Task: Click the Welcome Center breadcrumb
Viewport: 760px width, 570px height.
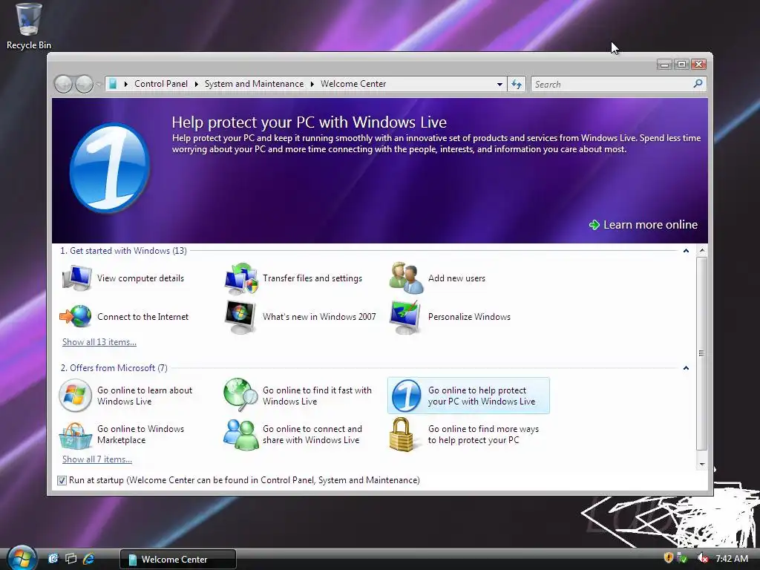Action: (x=353, y=84)
